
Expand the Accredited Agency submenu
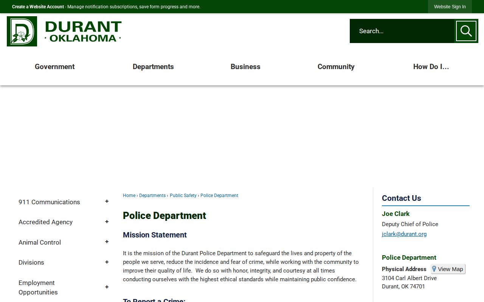[x=107, y=222]
